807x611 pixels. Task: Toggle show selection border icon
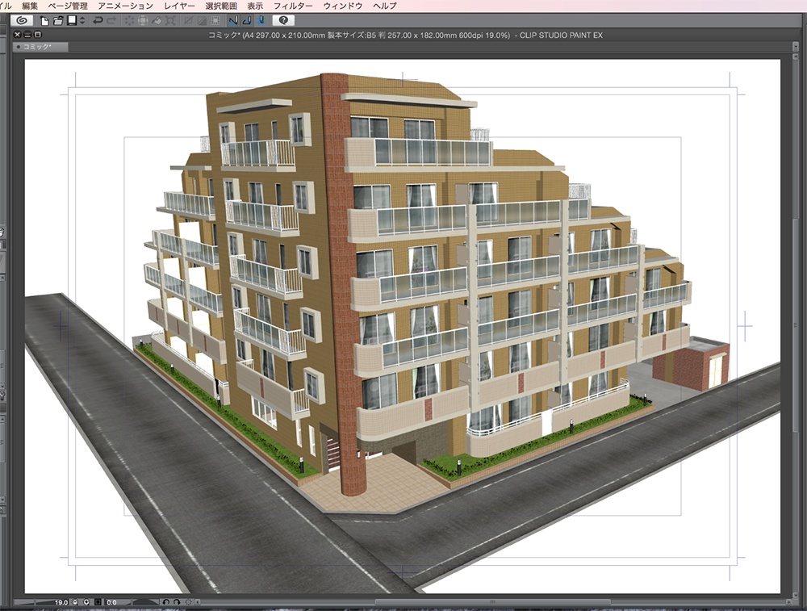click(215, 21)
